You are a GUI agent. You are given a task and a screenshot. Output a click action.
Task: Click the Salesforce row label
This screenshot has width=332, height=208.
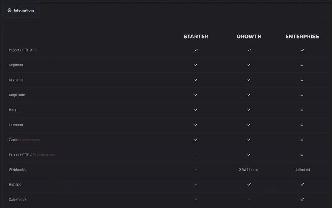coord(17,200)
